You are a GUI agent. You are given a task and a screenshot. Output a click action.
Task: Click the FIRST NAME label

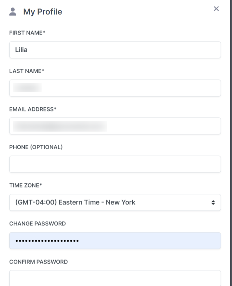click(x=27, y=33)
